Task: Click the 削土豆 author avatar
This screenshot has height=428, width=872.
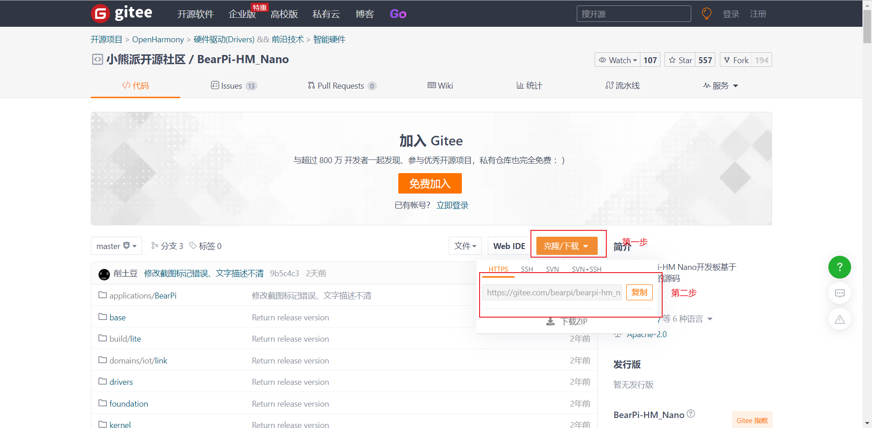Action: coord(104,274)
